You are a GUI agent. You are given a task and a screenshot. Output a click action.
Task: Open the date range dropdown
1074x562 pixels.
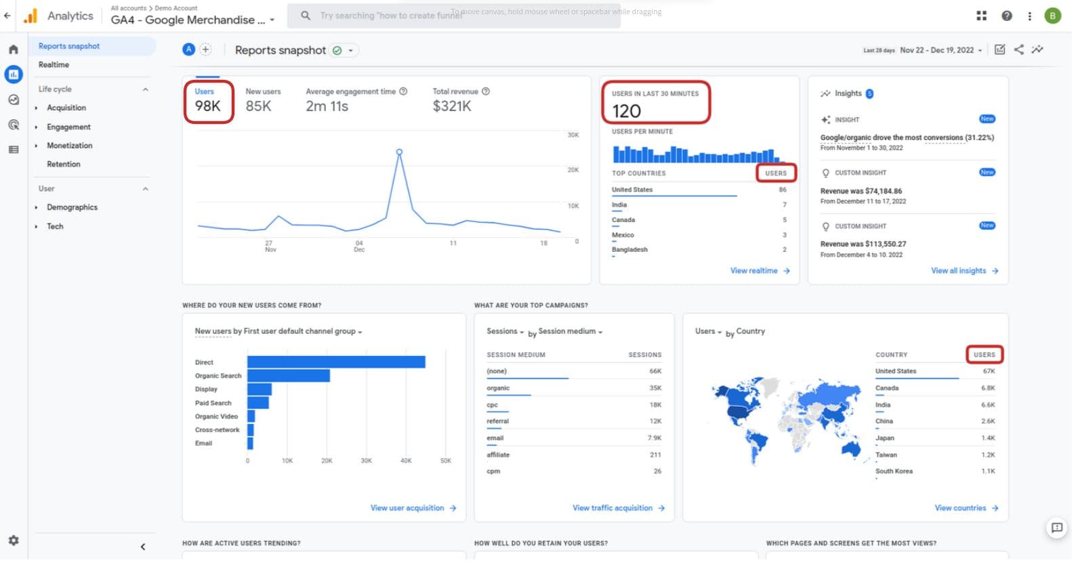tap(941, 50)
